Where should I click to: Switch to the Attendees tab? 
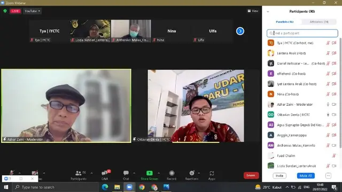319,22
